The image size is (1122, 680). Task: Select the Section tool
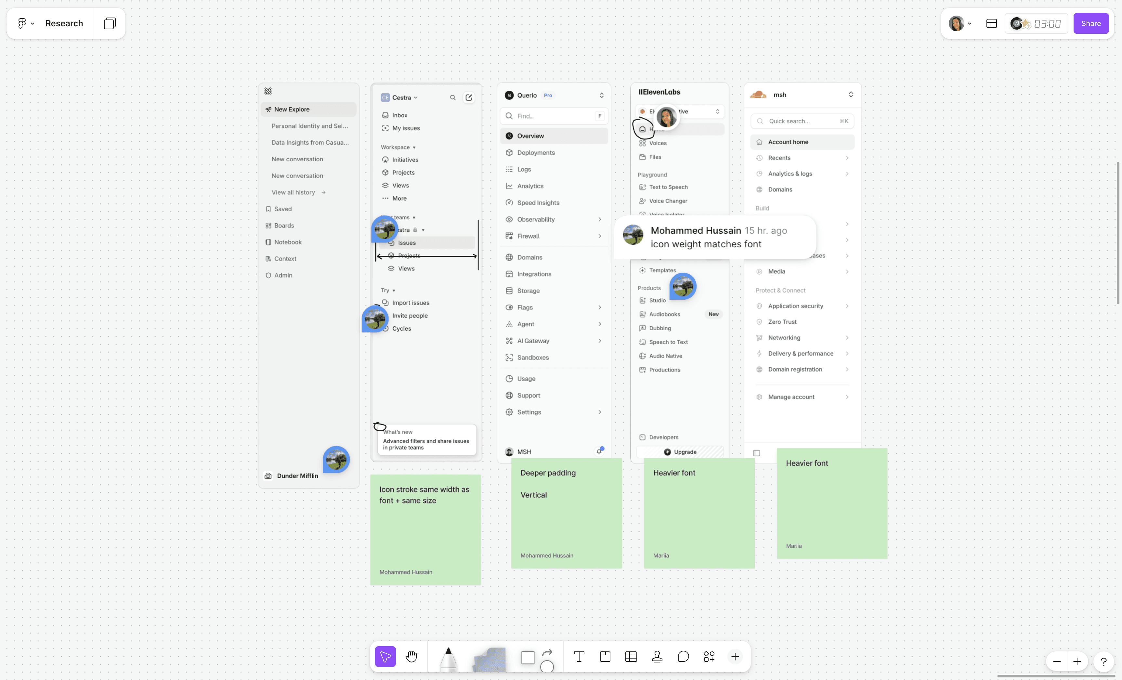coord(605,656)
